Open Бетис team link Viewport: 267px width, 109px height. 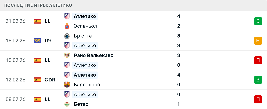click(81, 104)
